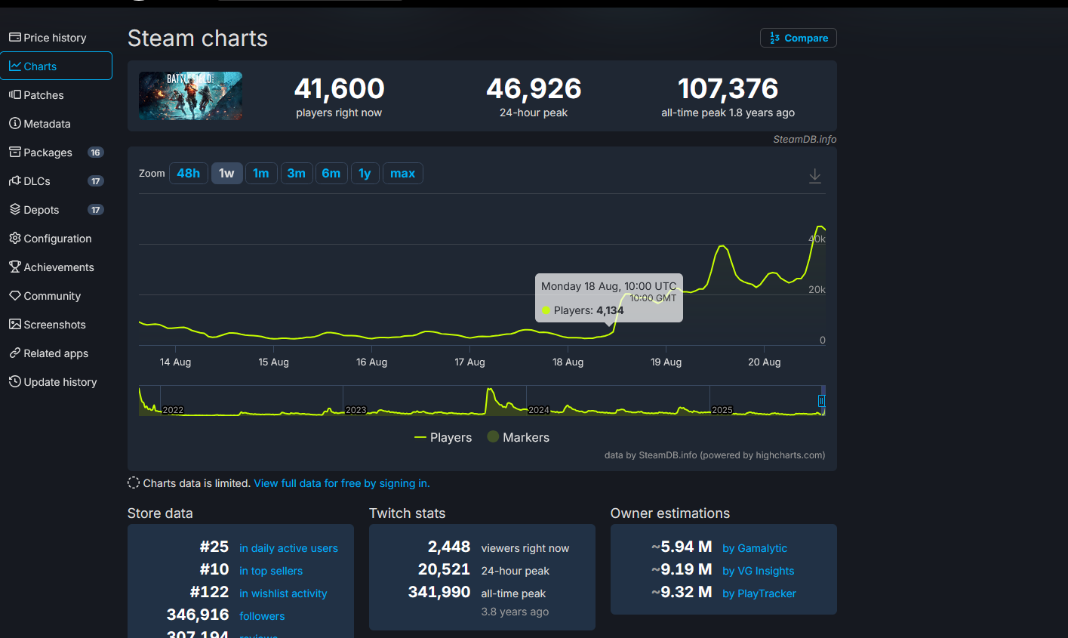
Task: Click the highcharts.com data credit text
Action: click(715, 455)
